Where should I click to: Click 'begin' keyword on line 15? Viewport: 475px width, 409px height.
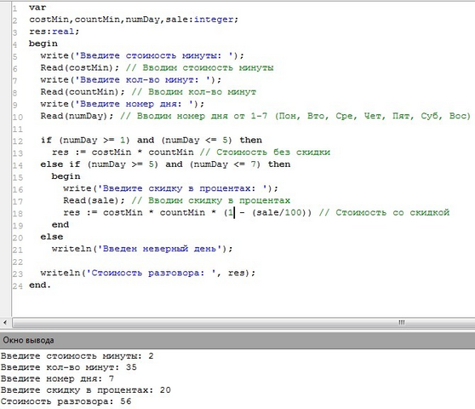(66, 176)
